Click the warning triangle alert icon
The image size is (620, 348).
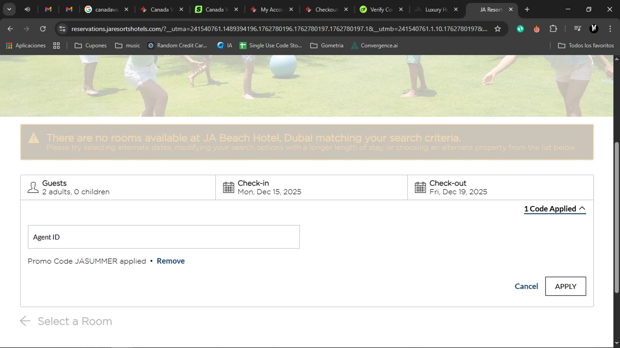[x=33, y=138]
